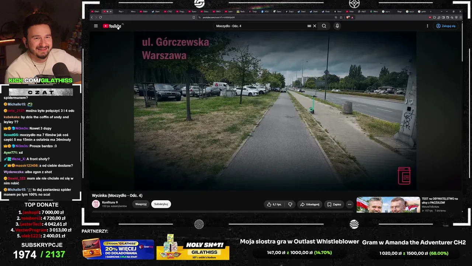
Task: Click the red document watermark icon on video
Action: [404, 176]
